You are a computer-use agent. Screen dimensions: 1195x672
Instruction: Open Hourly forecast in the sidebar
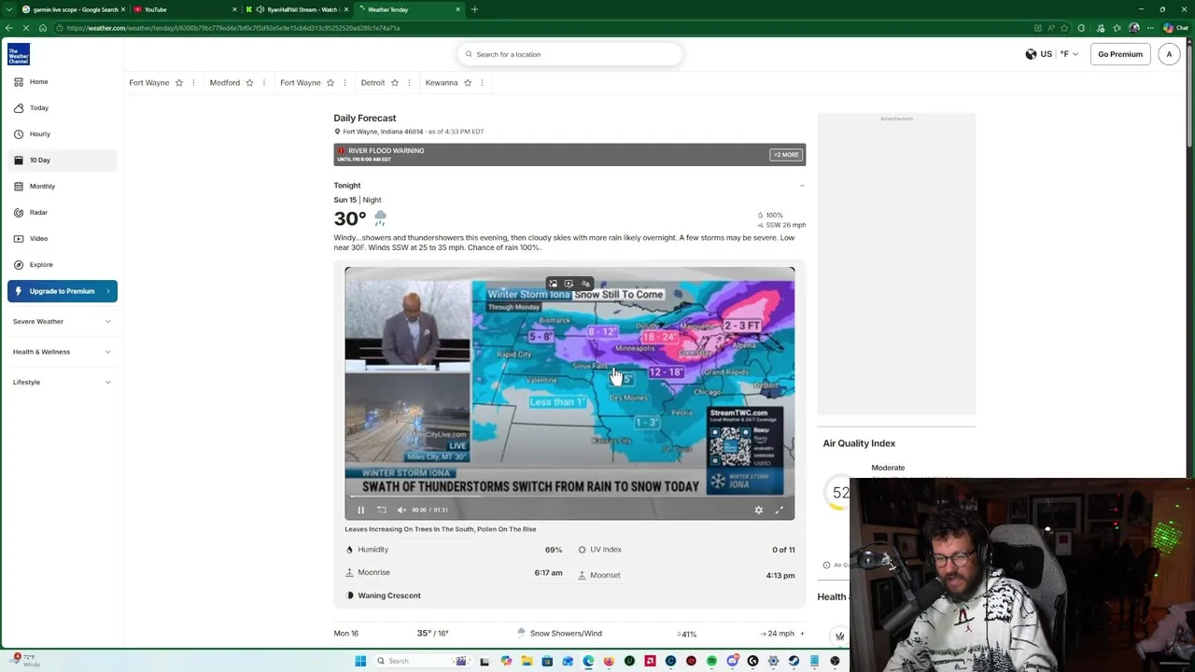click(x=63, y=133)
